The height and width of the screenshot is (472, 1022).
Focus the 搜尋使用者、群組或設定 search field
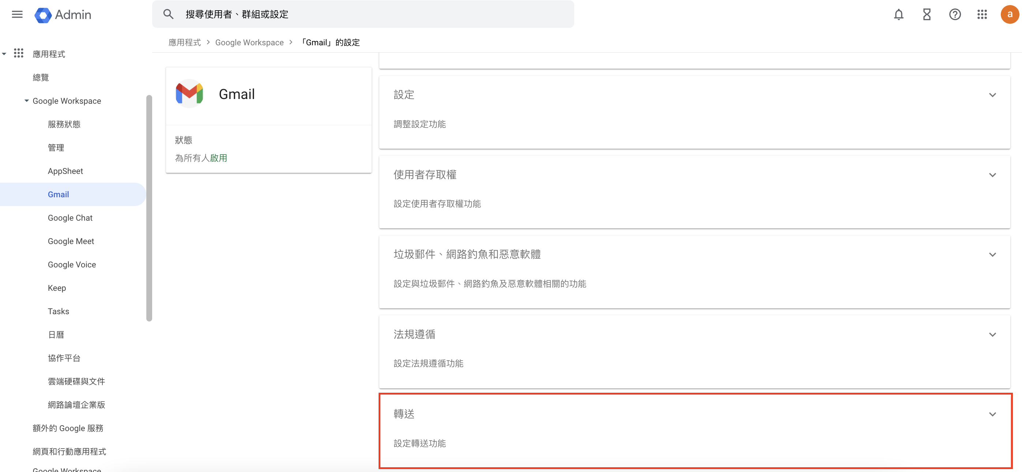click(x=363, y=14)
